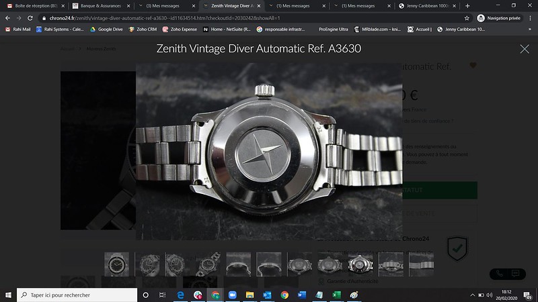
Task: Open Task View in taskbar
Action: [x=163, y=295]
